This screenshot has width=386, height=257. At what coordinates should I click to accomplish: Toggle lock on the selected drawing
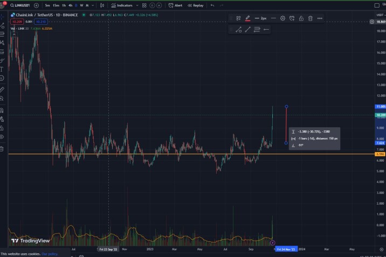[x=301, y=18]
